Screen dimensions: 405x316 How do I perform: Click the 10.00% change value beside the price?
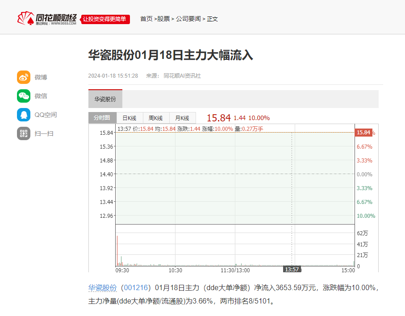pos(259,118)
